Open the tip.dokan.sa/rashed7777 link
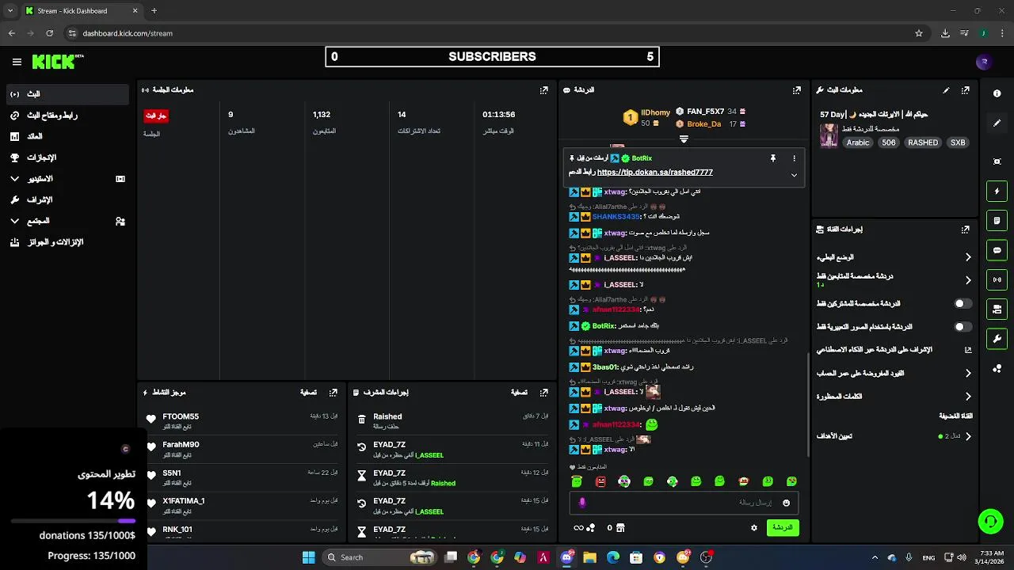The image size is (1014, 570). point(654,172)
